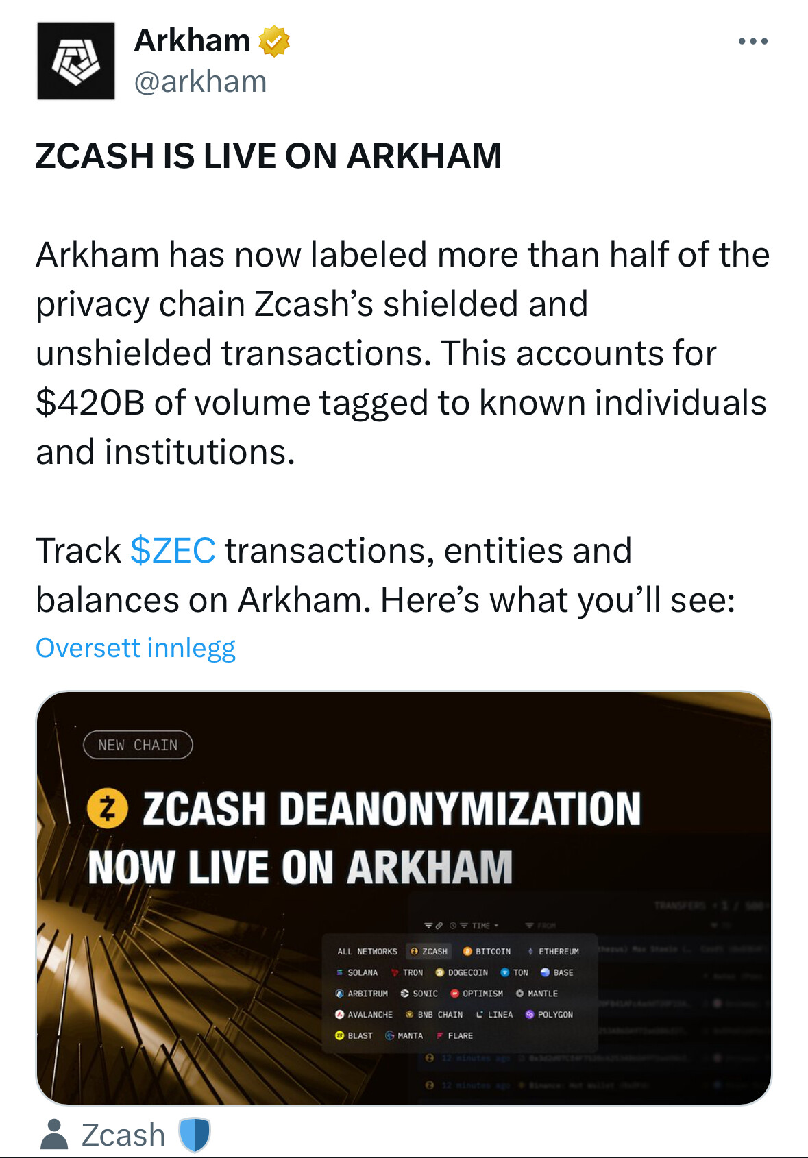The width and height of the screenshot is (808, 1158).
Task: Click the NEW CHAIN pill in the image
Action: click(138, 745)
